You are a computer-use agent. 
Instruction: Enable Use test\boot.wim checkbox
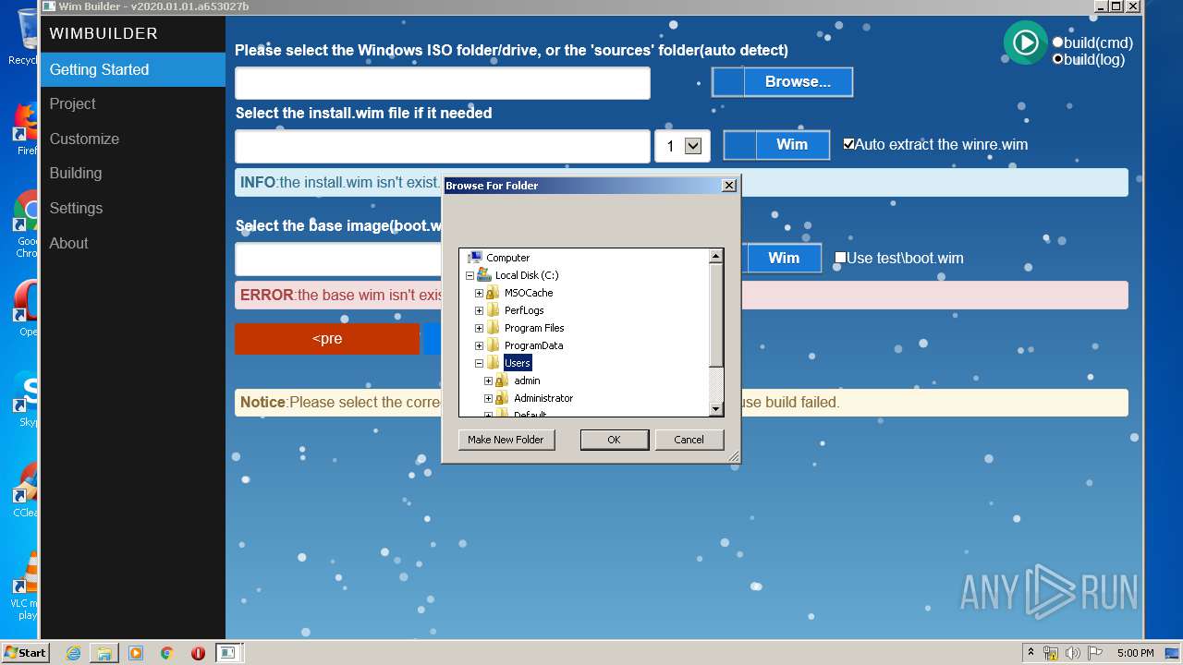(x=840, y=258)
